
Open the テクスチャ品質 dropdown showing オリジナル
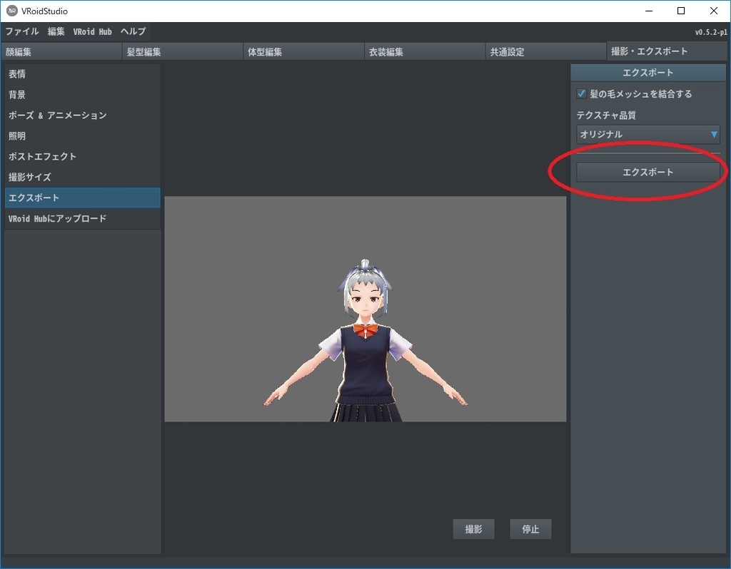[648, 134]
